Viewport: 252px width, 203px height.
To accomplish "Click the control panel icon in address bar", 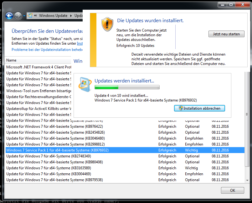I will point(30,16).
